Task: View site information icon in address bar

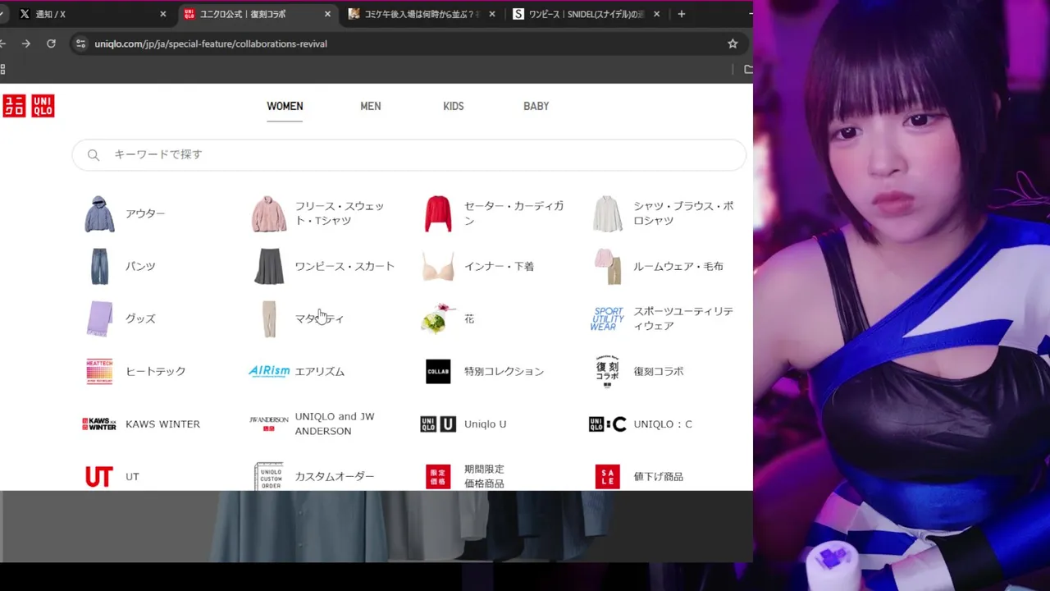Action: point(80,44)
